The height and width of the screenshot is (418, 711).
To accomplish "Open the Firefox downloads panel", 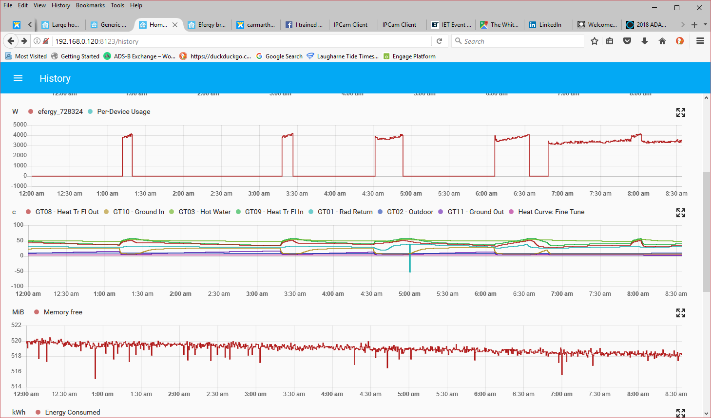I will (644, 41).
